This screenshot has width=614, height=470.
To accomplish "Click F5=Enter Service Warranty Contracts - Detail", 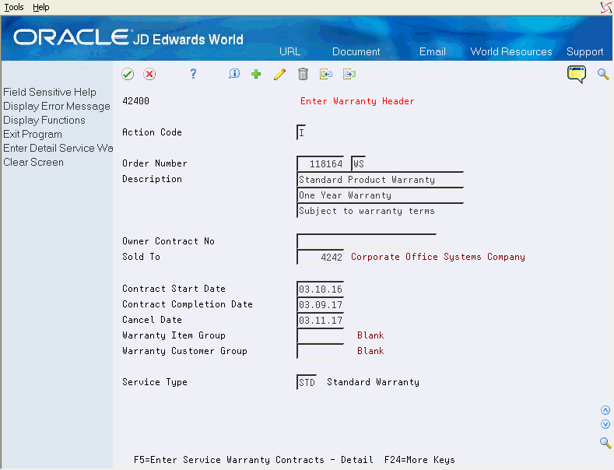I will click(x=254, y=460).
